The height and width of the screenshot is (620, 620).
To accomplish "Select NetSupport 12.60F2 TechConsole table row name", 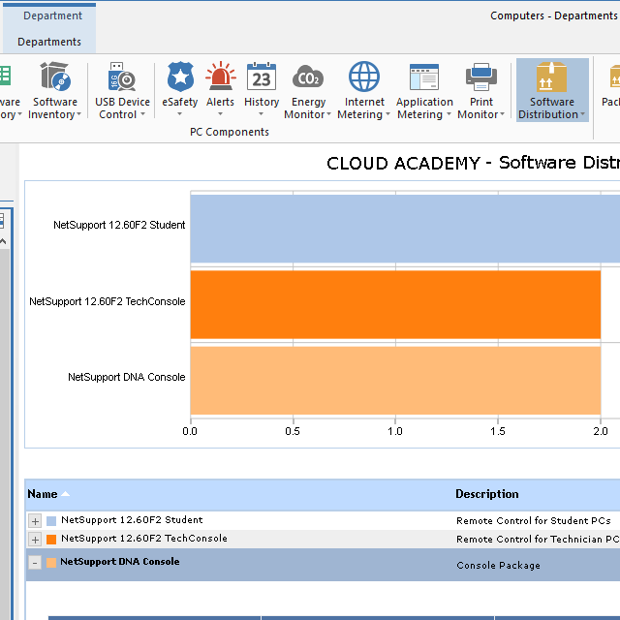I will click(144, 539).
